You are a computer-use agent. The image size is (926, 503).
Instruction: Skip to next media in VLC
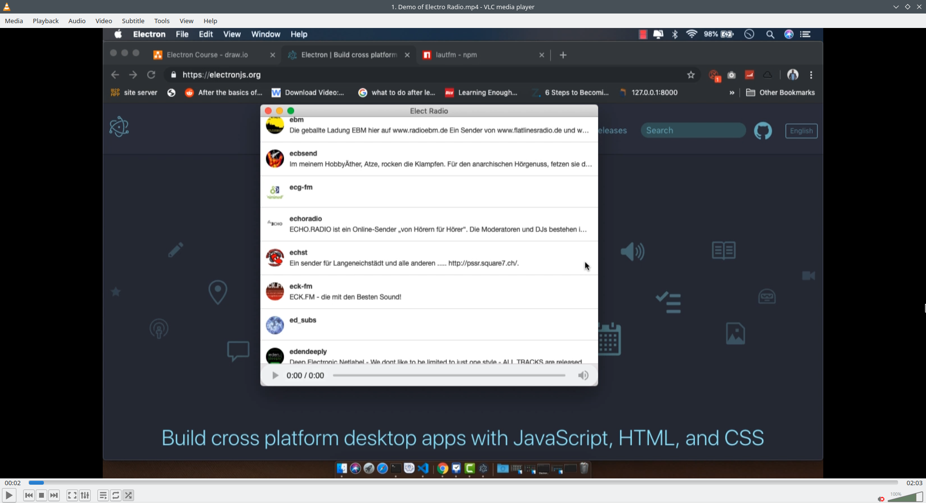pos(54,495)
